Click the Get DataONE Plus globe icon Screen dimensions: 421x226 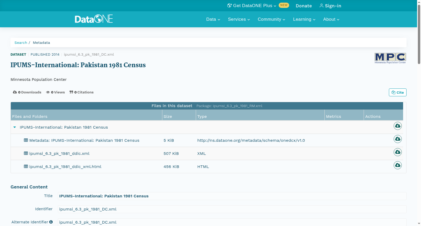pos(229,6)
